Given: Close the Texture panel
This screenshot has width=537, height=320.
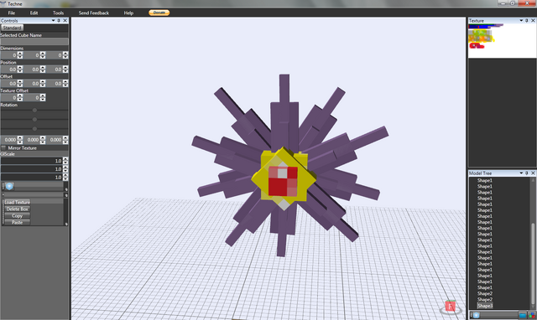Looking at the screenshot, I should 533,20.
